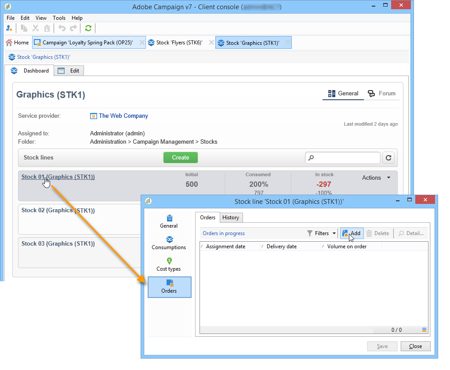The width and height of the screenshot is (450, 370).
Task: Click the Paste toolbar icon
Action: (47, 28)
